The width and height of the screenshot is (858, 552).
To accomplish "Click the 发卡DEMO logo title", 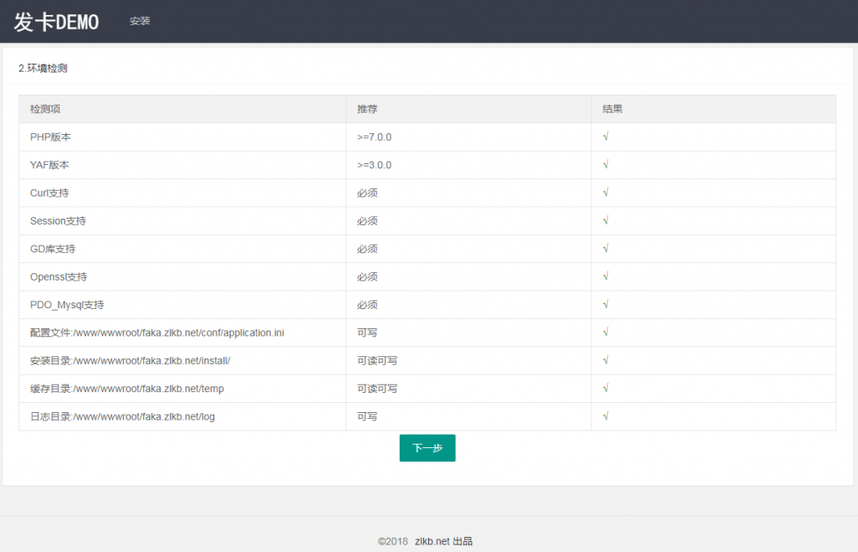I will [x=56, y=23].
